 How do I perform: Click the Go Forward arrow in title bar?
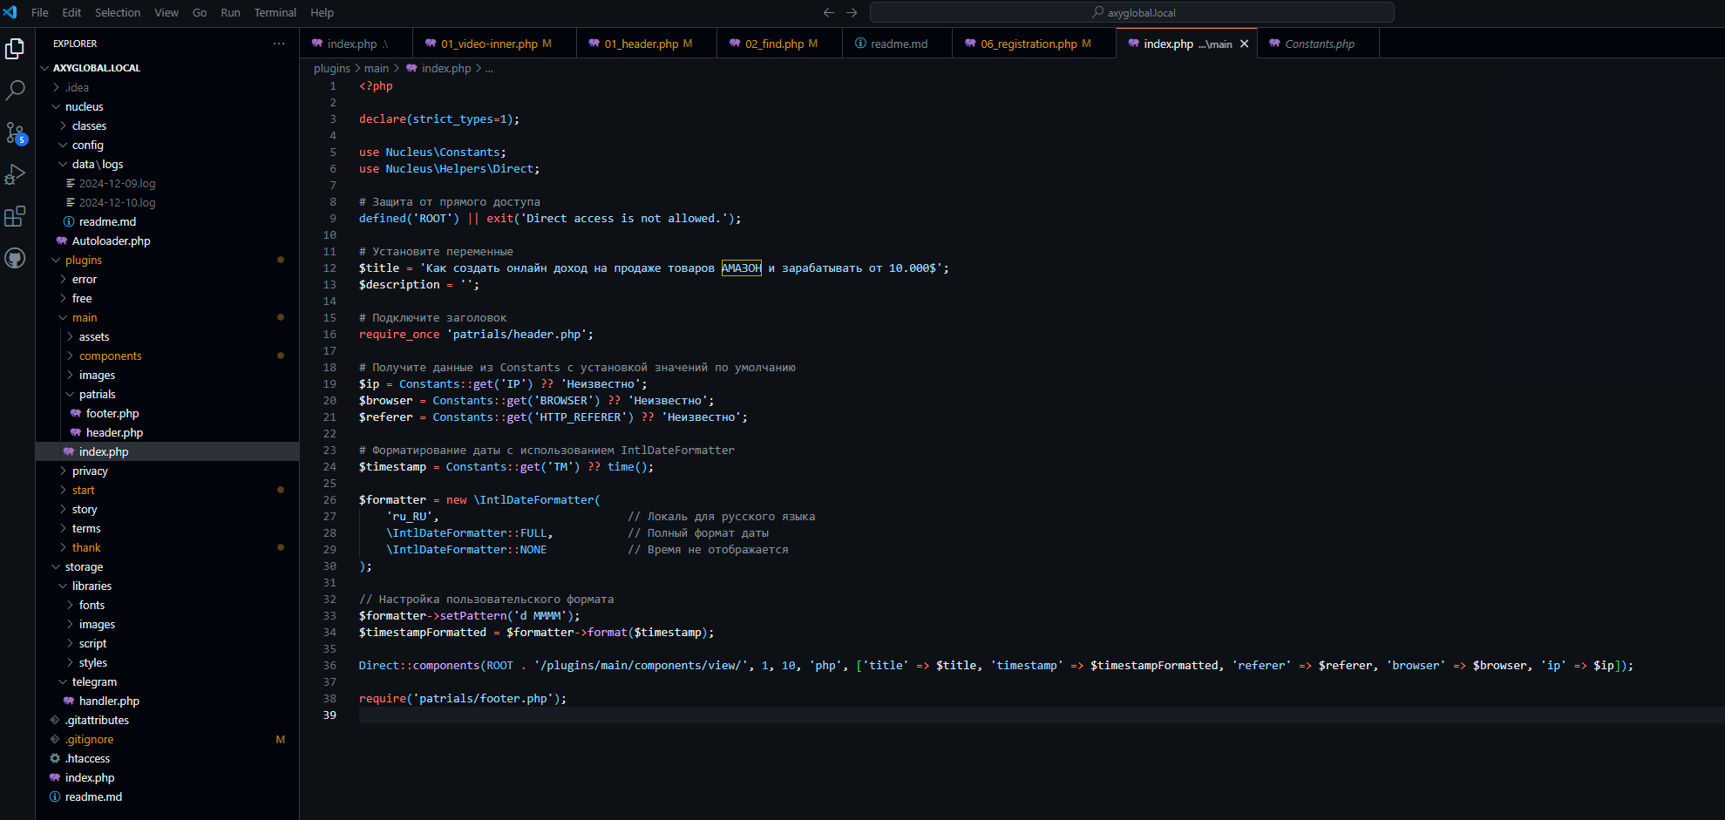pyautogui.click(x=852, y=12)
